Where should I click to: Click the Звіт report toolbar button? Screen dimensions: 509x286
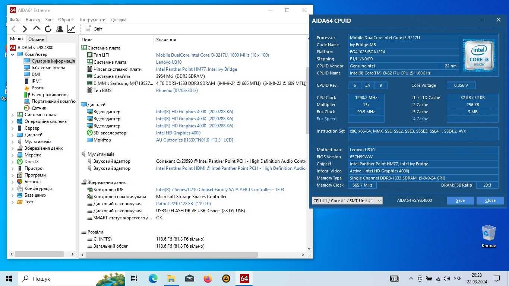[x=94, y=29]
